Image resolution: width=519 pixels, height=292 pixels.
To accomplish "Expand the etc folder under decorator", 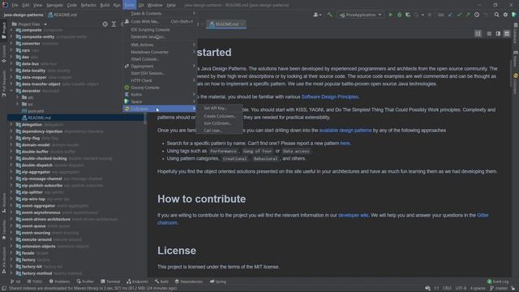I will tap(18, 97).
